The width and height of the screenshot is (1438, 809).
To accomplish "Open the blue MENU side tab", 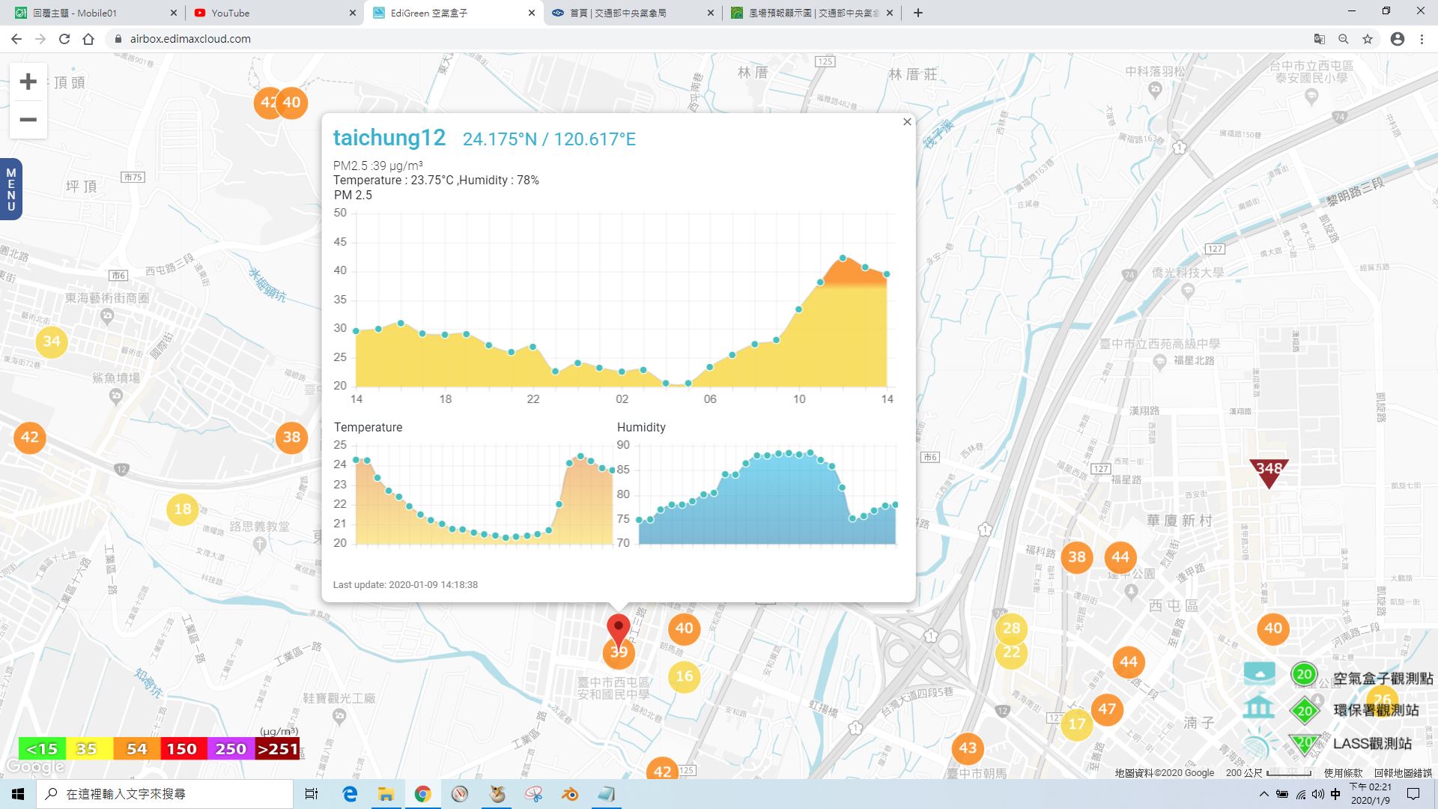I will click(x=10, y=190).
